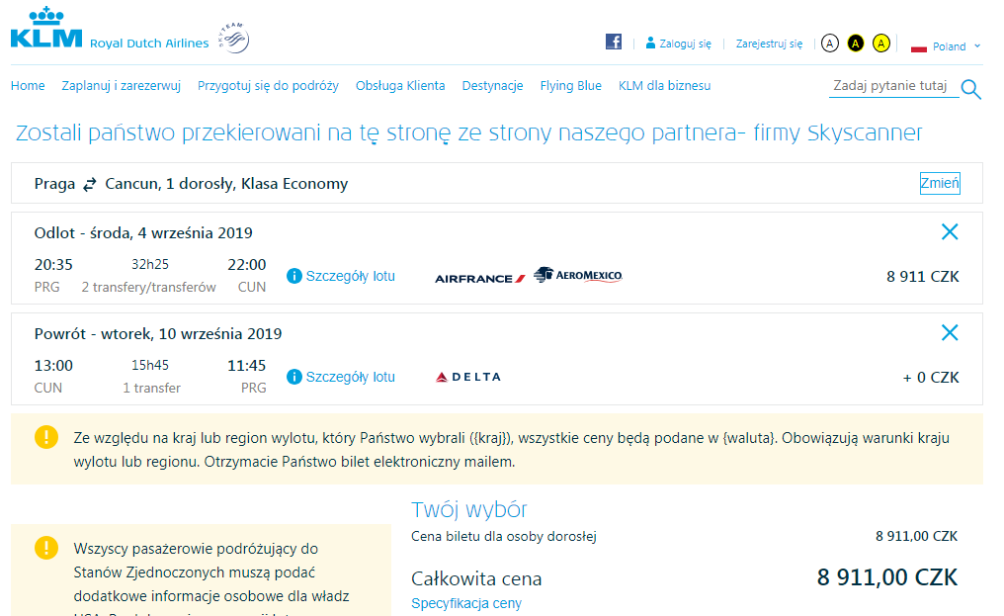Click Odlot - środa, 4 września 2019 heading

pyautogui.click(x=143, y=232)
